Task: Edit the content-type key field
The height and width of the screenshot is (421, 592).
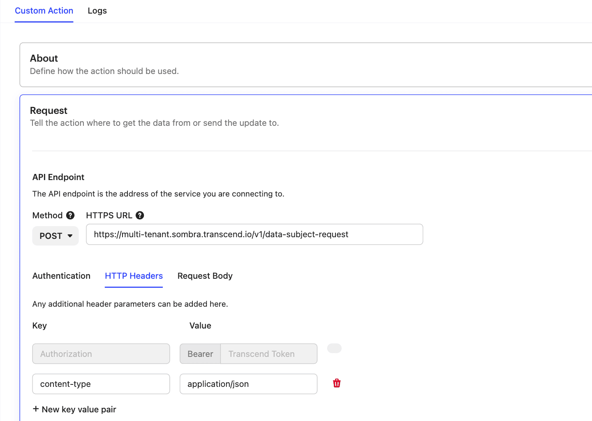Action: (101, 384)
